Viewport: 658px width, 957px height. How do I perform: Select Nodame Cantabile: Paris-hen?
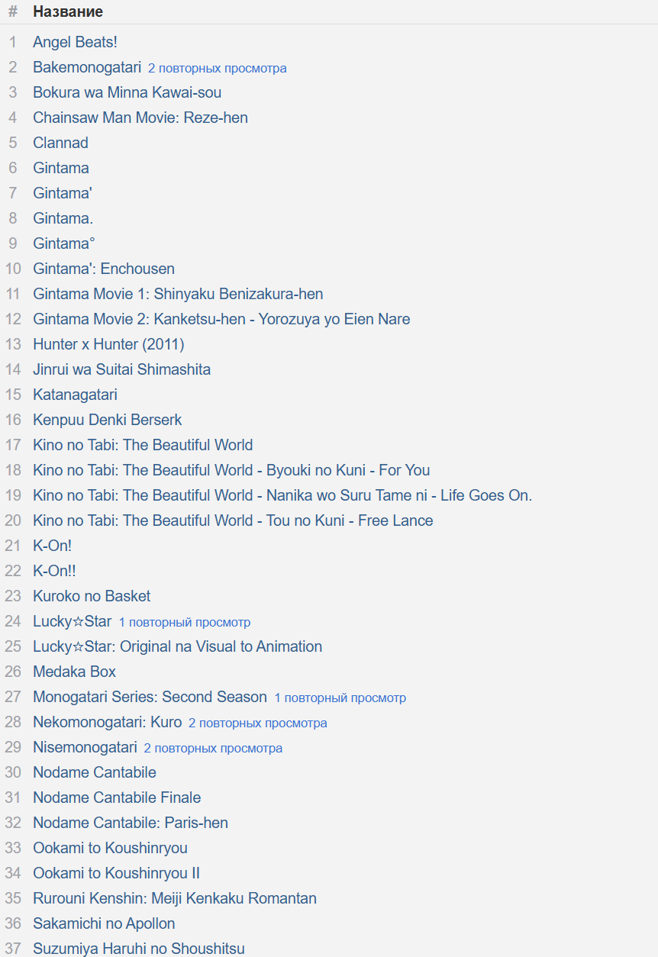pos(131,823)
